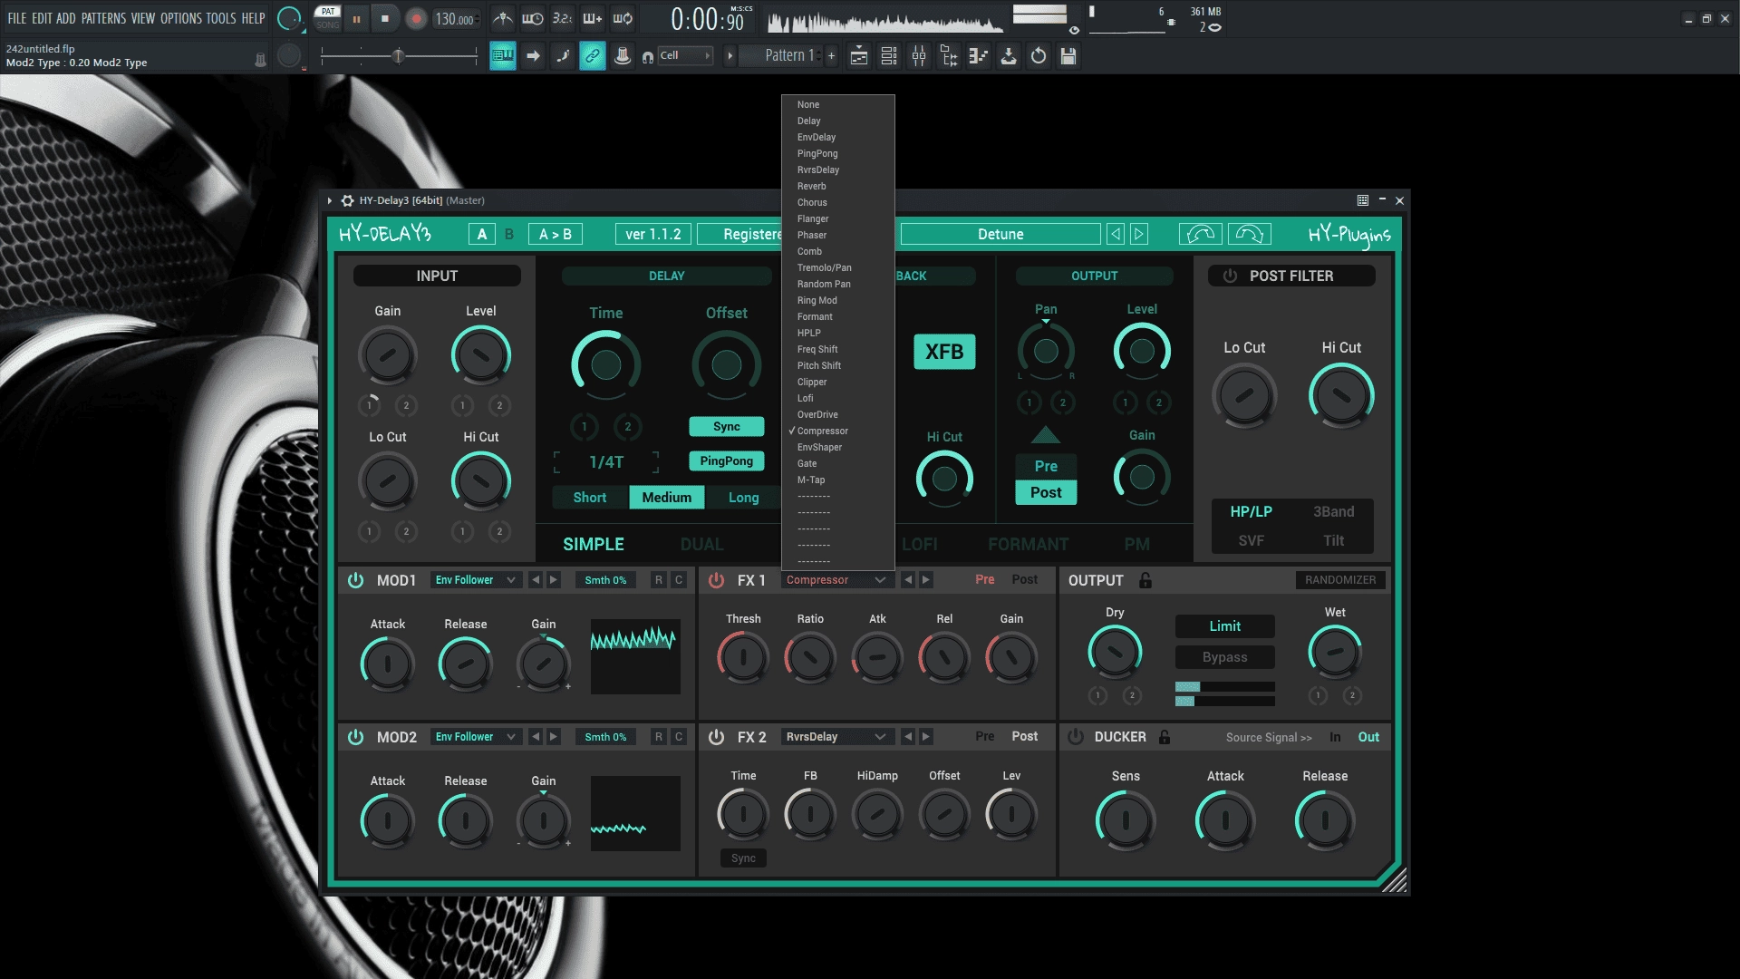
Task: Click the A > B copy button
Action: point(555,234)
